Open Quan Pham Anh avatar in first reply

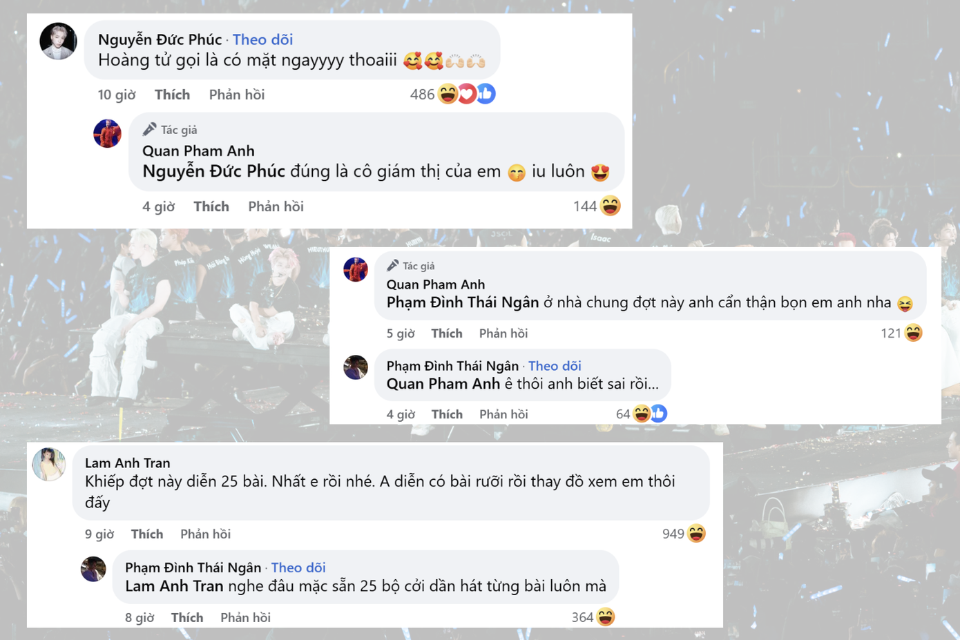(107, 133)
